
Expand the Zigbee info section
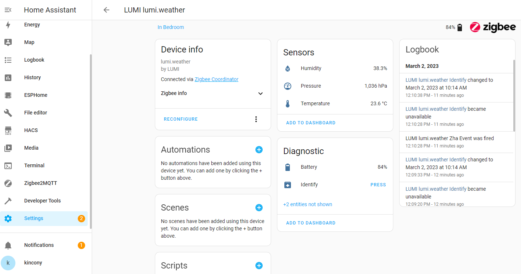tap(260, 94)
